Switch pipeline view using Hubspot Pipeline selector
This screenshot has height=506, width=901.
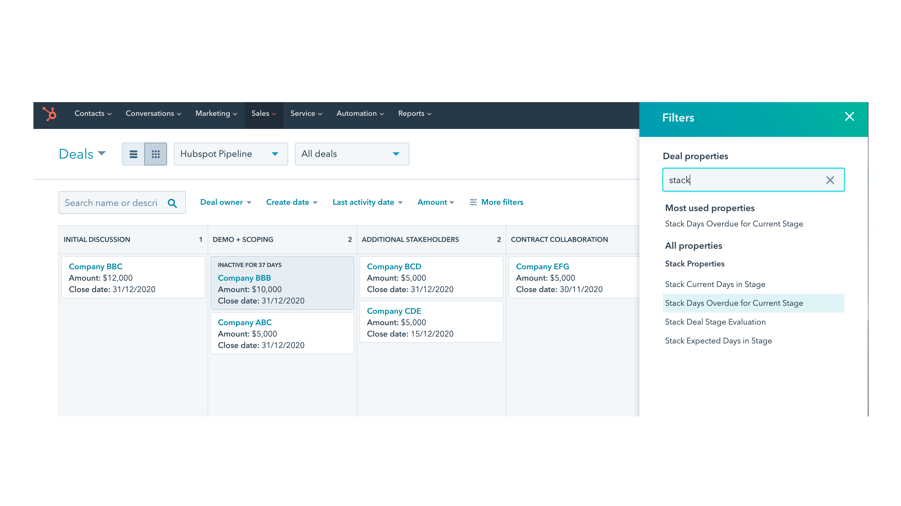click(230, 154)
